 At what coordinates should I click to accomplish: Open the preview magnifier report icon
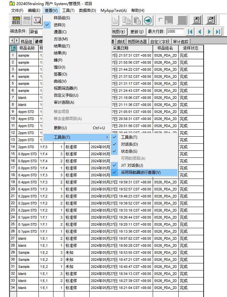point(37,20)
